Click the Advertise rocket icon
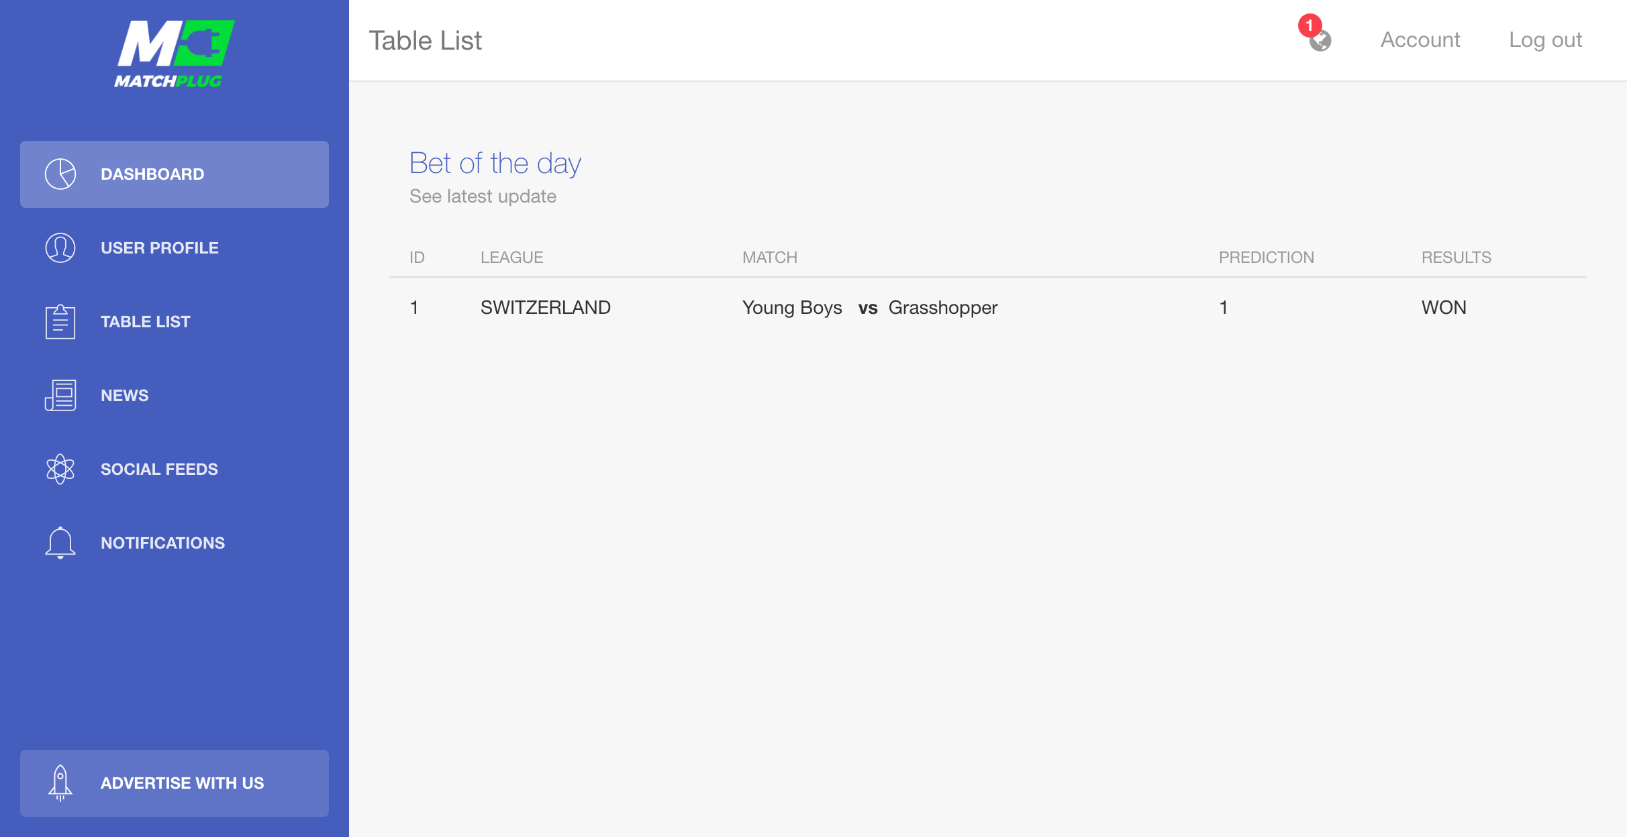 (60, 783)
